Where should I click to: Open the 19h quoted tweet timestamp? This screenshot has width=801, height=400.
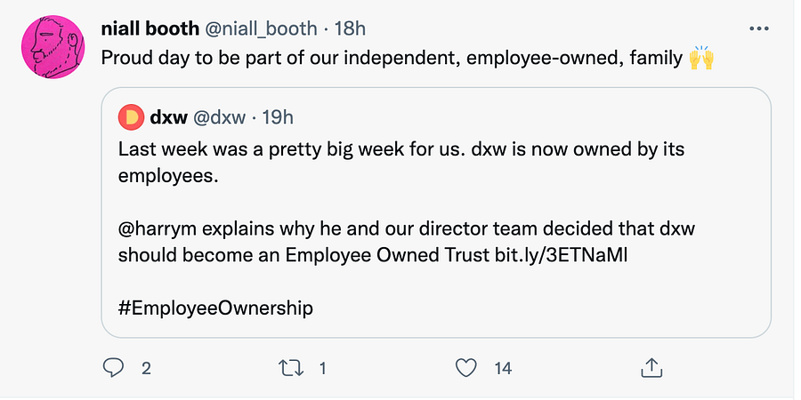pyautogui.click(x=278, y=118)
